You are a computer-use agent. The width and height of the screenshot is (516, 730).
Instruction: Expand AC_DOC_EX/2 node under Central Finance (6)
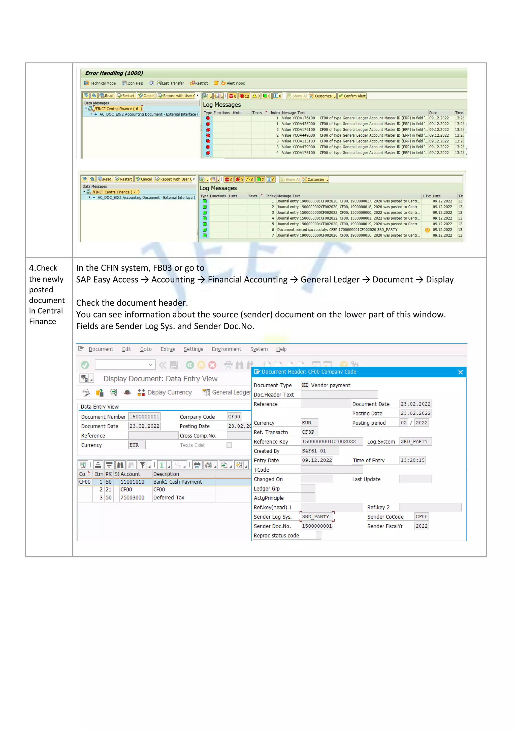[x=91, y=114]
